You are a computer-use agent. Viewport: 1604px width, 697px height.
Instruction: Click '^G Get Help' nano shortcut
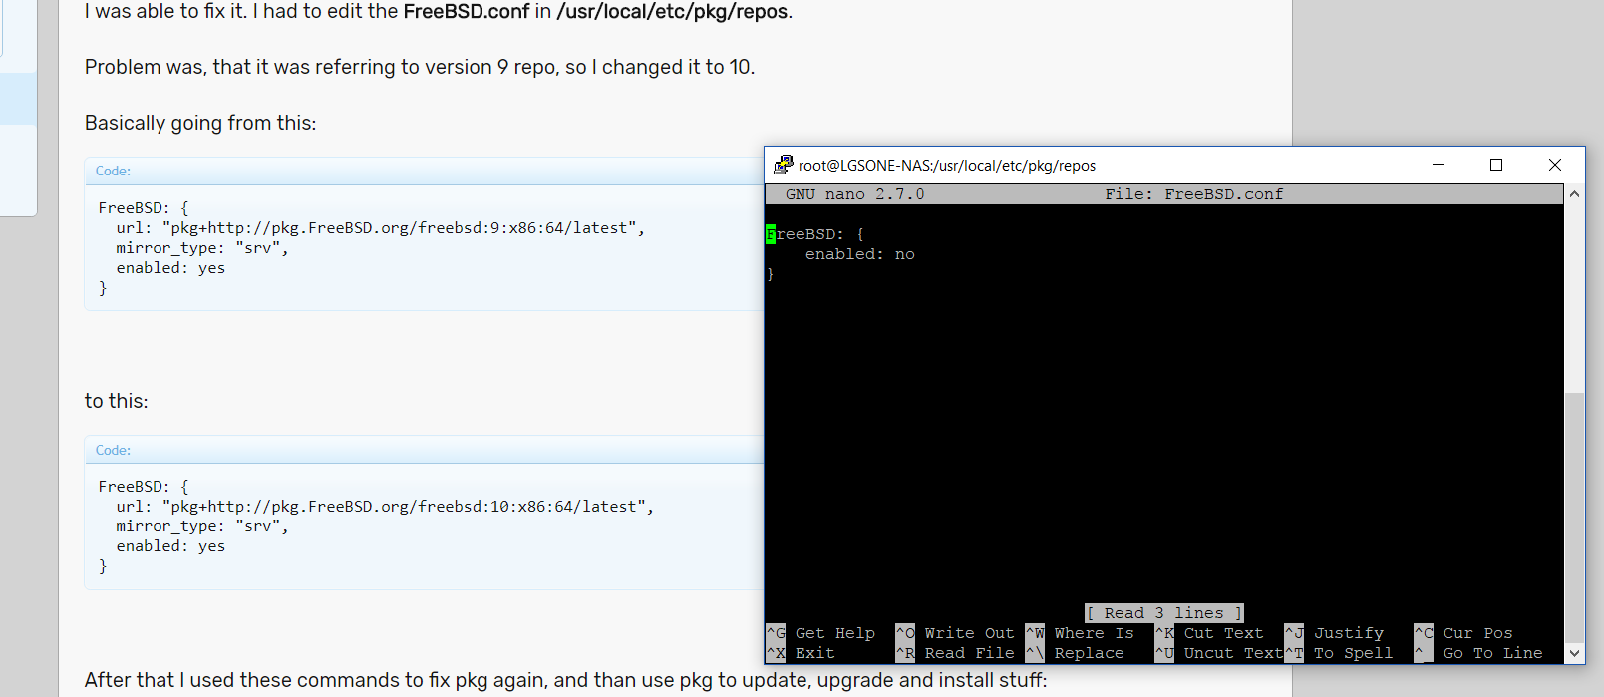[820, 633]
